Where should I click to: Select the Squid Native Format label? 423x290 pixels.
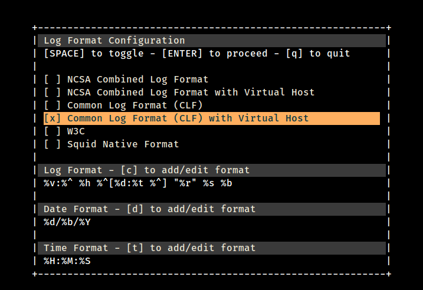click(123, 144)
